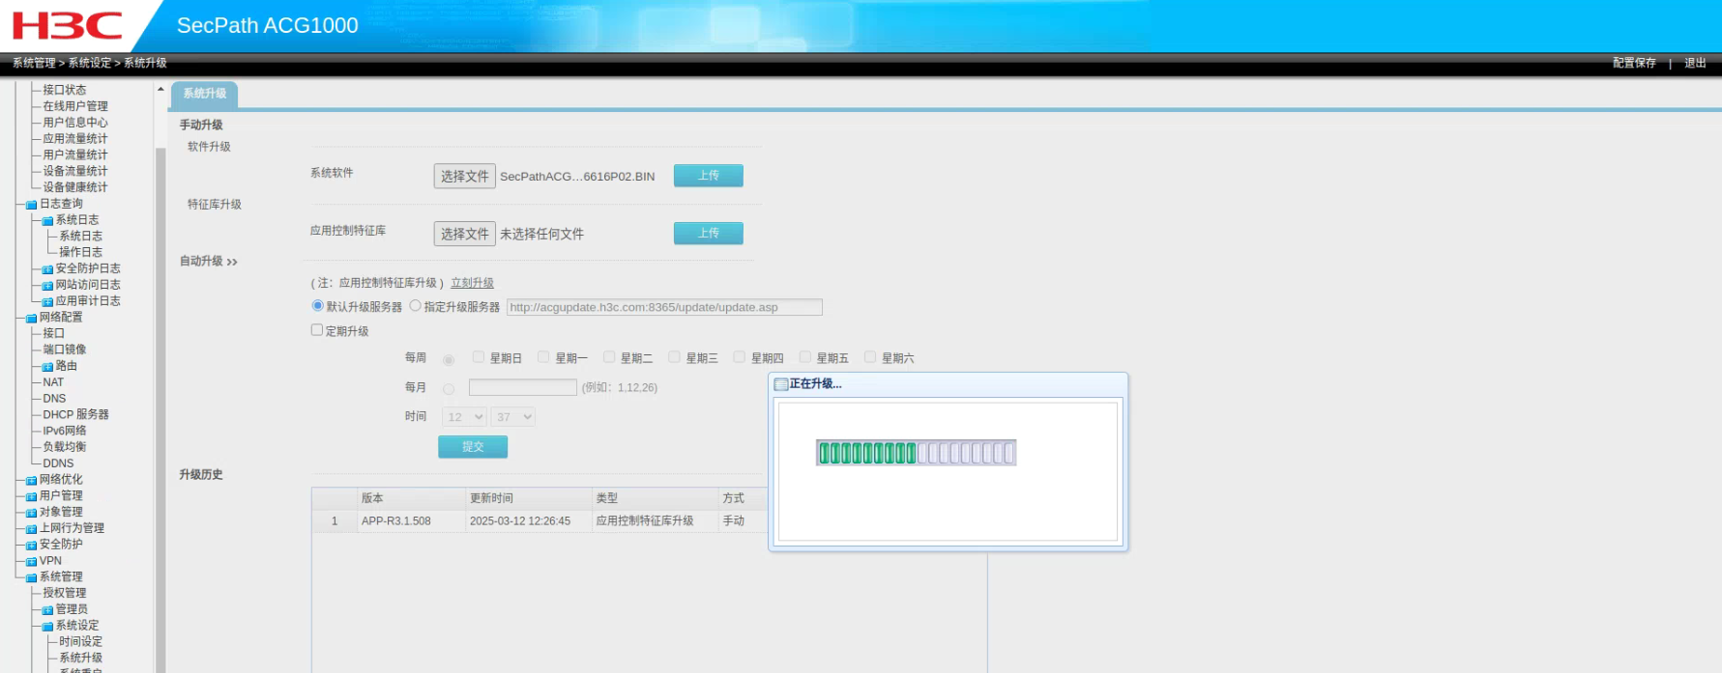Open 设备健康统计 in the tree
Viewport: 1722px width, 673px height.
coord(75,187)
